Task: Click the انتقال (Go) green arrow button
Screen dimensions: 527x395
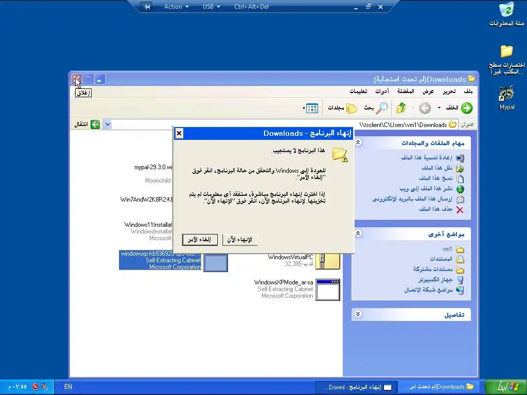Action: click(x=95, y=124)
